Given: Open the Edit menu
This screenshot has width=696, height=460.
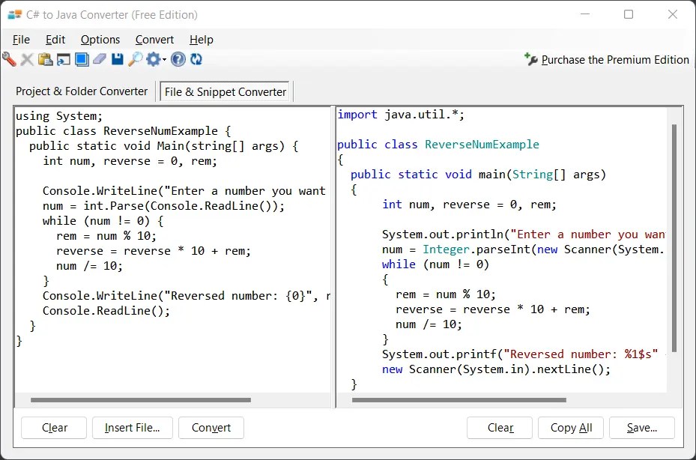Looking at the screenshot, I should (55, 40).
